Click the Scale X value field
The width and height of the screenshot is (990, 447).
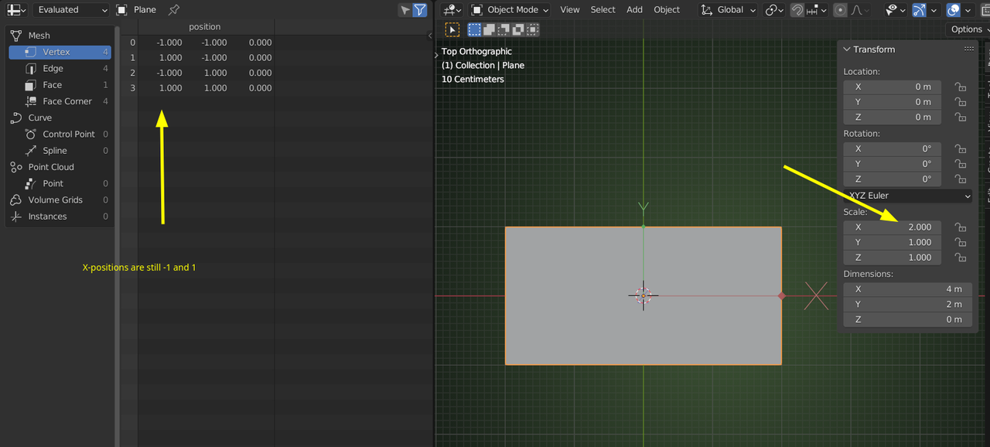(x=892, y=227)
